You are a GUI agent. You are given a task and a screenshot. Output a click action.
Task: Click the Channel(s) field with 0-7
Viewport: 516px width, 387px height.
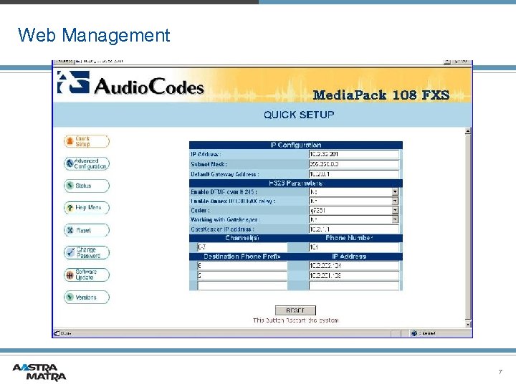click(242, 247)
